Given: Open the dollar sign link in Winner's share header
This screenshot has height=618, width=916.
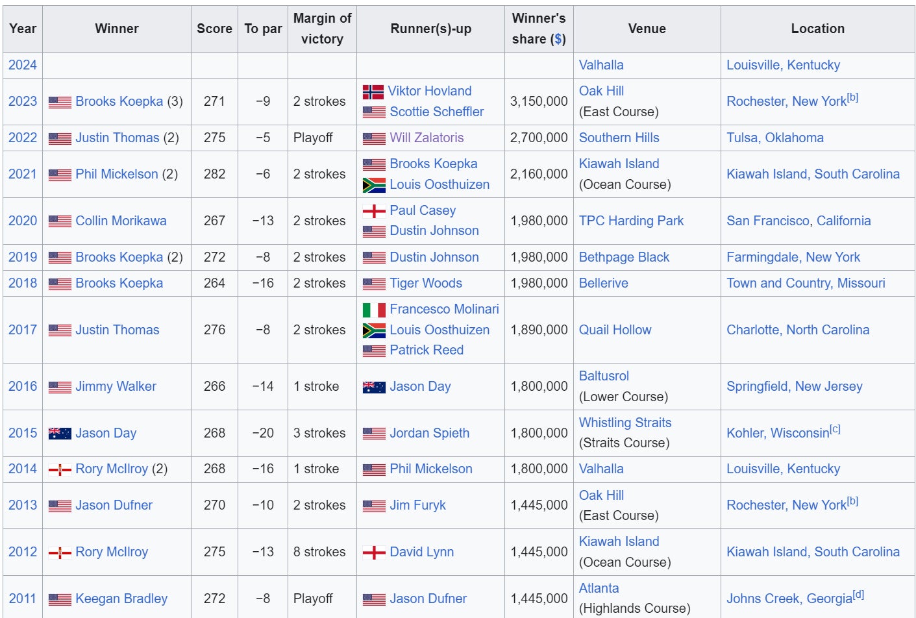Looking at the screenshot, I should pyautogui.click(x=558, y=39).
